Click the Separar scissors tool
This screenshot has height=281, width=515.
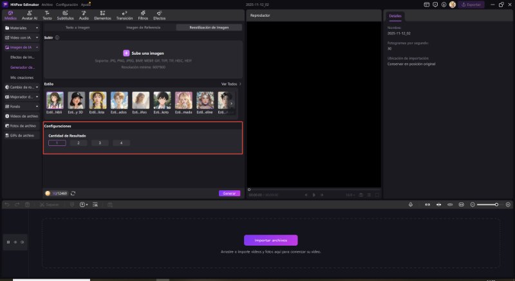[x=50, y=204]
